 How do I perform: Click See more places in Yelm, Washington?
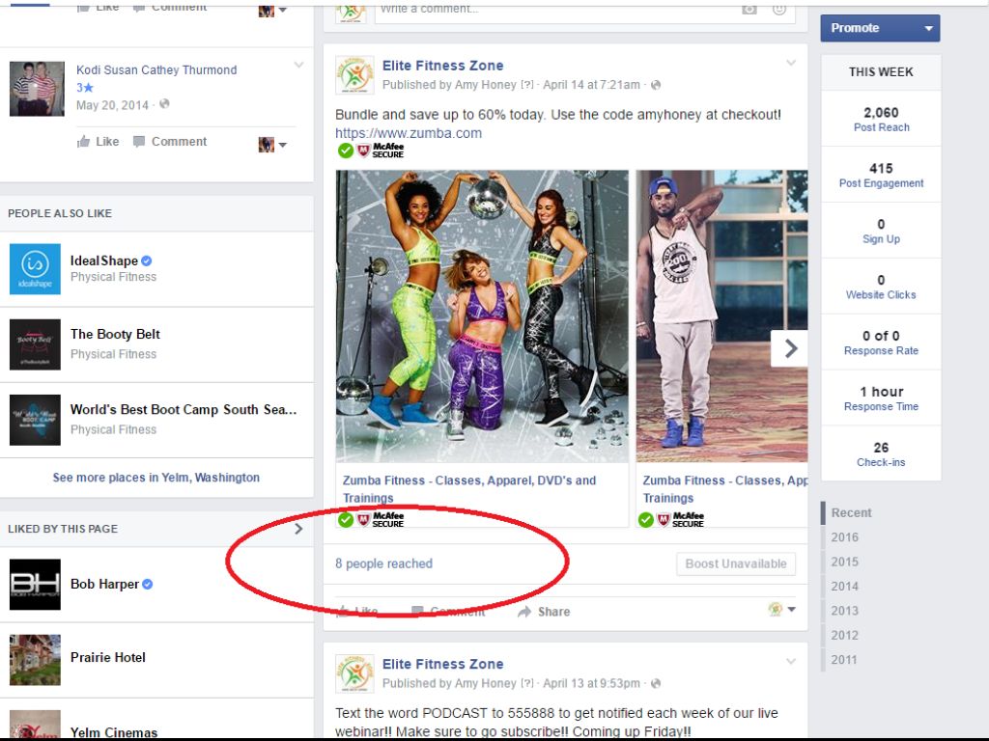[156, 478]
